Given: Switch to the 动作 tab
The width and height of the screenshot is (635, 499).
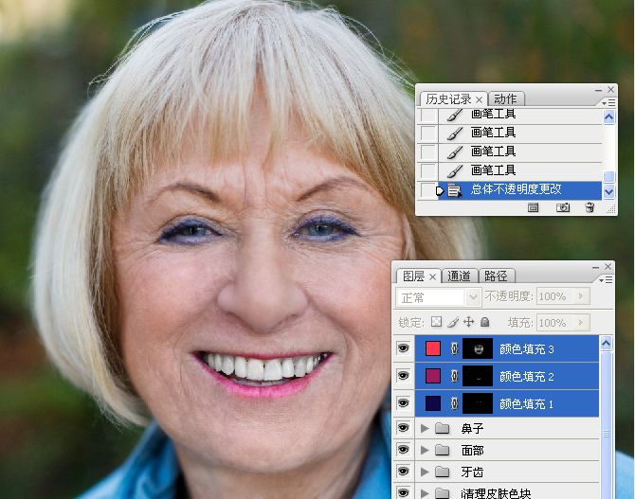Looking at the screenshot, I should click(x=505, y=99).
